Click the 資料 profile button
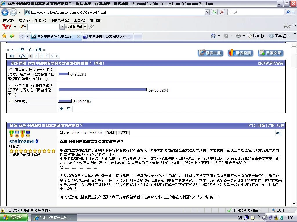Screen dimensions: 297x222 (x=111, y=133)
